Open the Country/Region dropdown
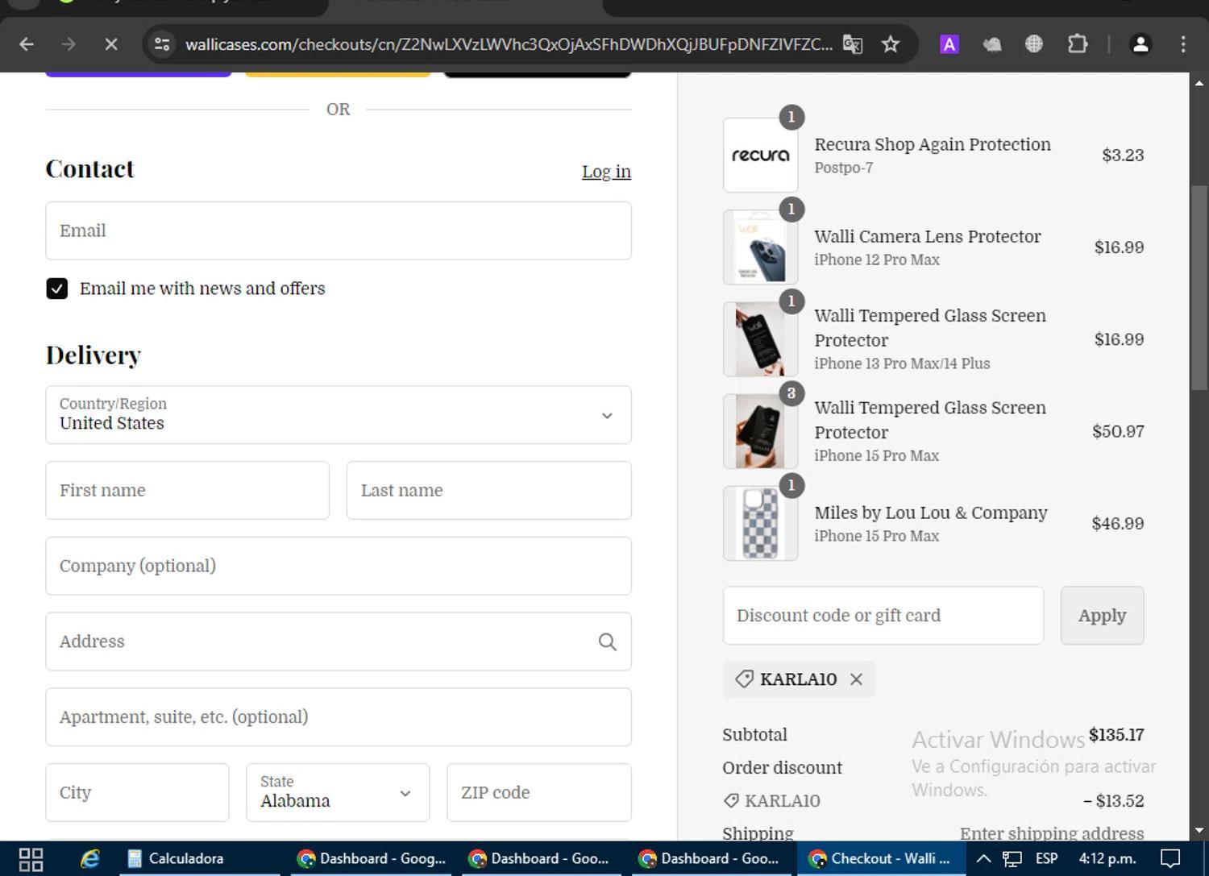1209x876 pixels. coord(339,415)
